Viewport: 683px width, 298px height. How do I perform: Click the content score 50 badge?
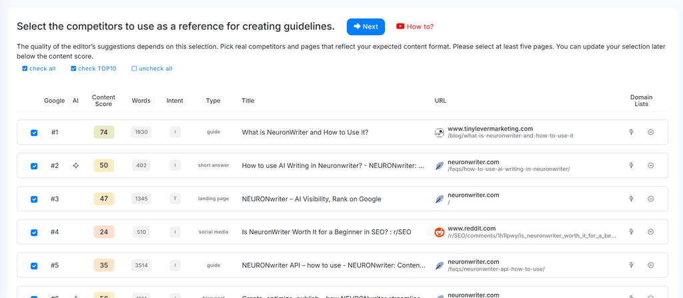(x=103, y=165)
